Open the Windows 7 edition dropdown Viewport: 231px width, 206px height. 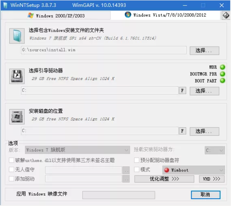77,150
